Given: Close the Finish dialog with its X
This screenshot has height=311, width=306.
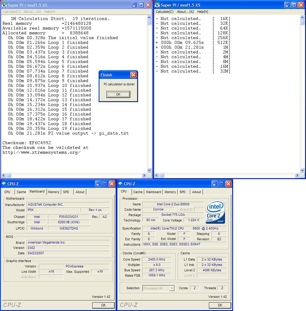Looking at the screenshot, I should tap(133, 75).
